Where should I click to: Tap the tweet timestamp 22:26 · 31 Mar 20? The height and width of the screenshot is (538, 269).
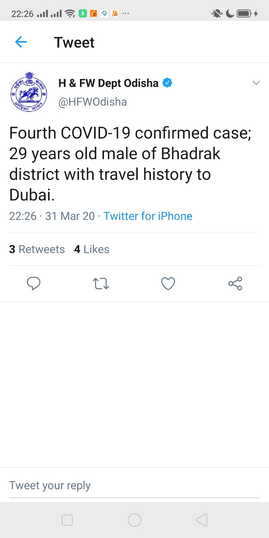[x=52, y=216]
